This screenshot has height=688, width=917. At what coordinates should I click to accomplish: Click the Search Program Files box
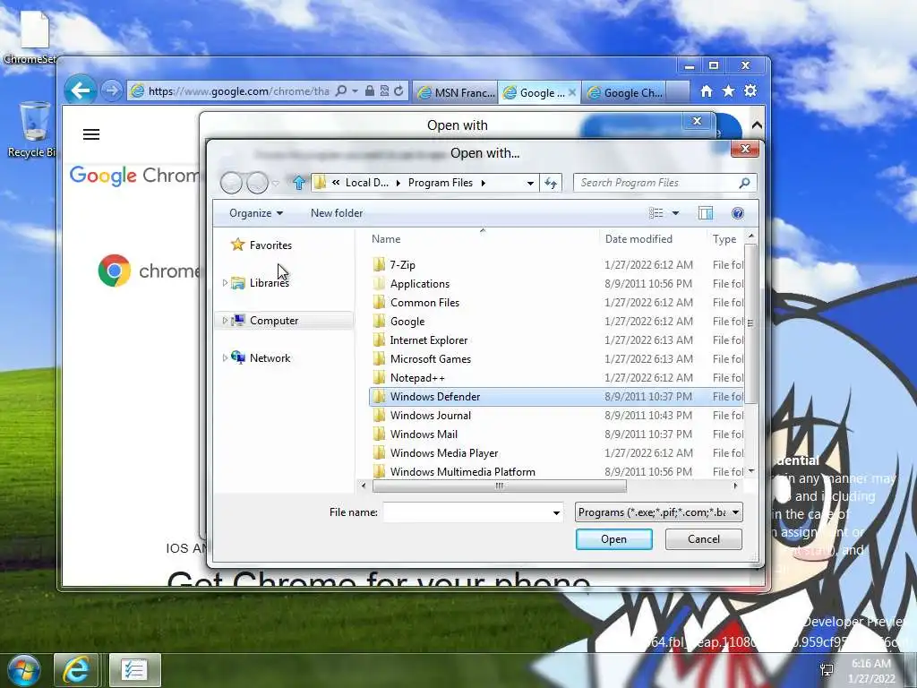coord(665,183)
